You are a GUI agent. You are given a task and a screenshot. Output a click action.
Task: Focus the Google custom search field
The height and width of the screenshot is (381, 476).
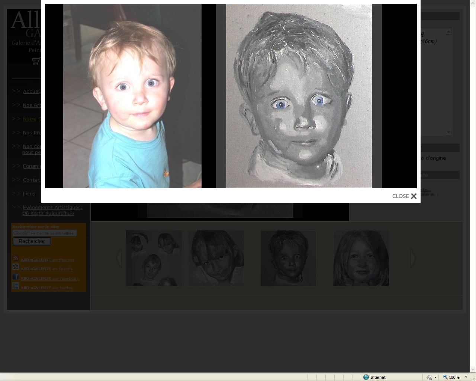(45, 233)
